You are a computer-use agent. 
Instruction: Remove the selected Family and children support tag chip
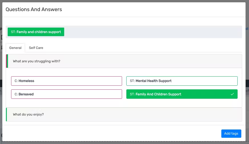[x=36, y=32]
